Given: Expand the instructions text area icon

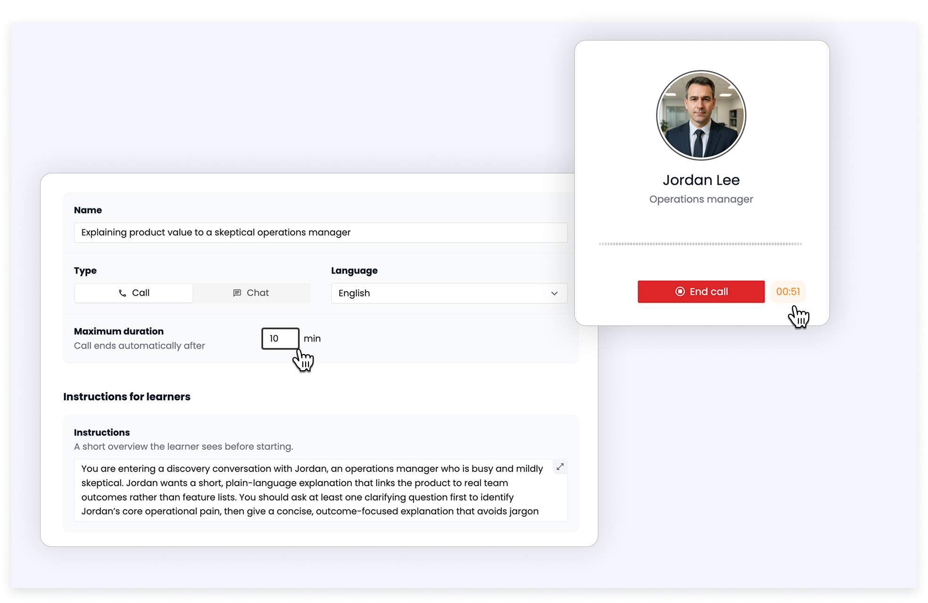Looking at the screenshot, I should click(560, 467).
